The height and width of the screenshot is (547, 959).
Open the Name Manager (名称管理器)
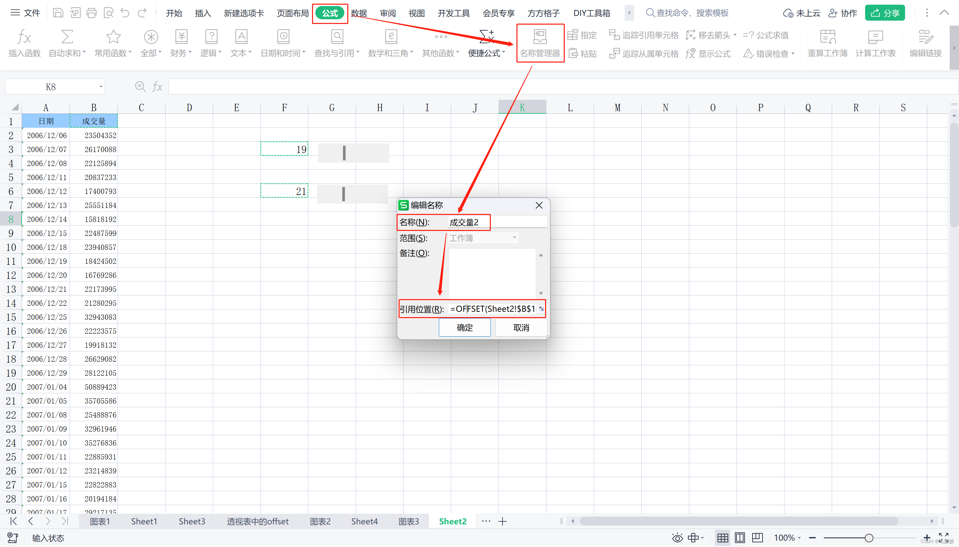(540, 44)
